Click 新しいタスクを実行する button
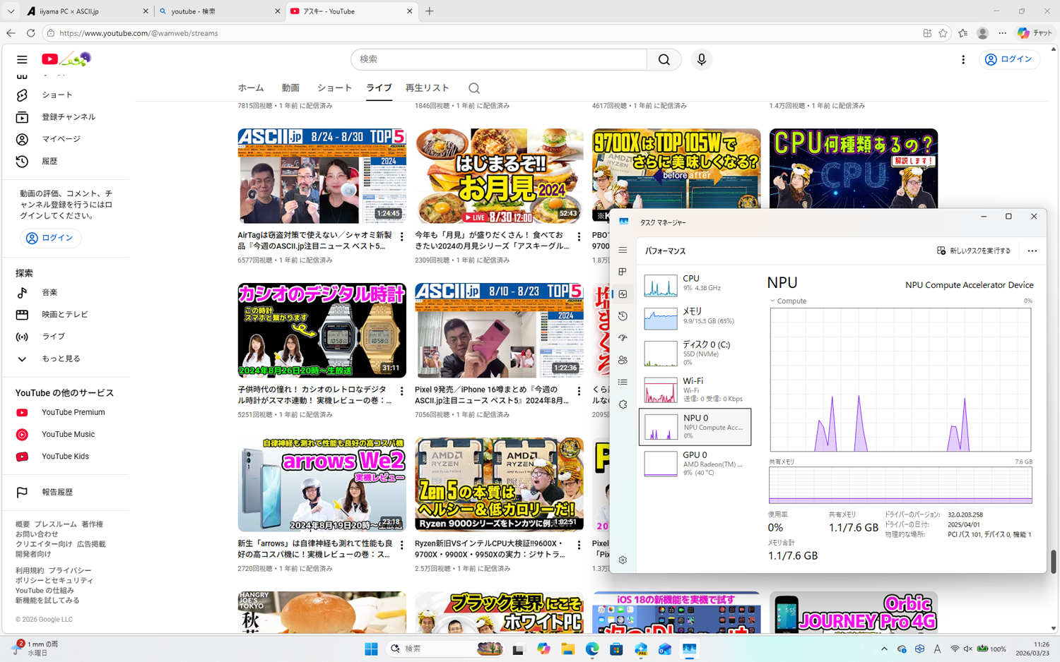Image resolution: width=1060 pixels, height=662 pixels. (973, 251)
